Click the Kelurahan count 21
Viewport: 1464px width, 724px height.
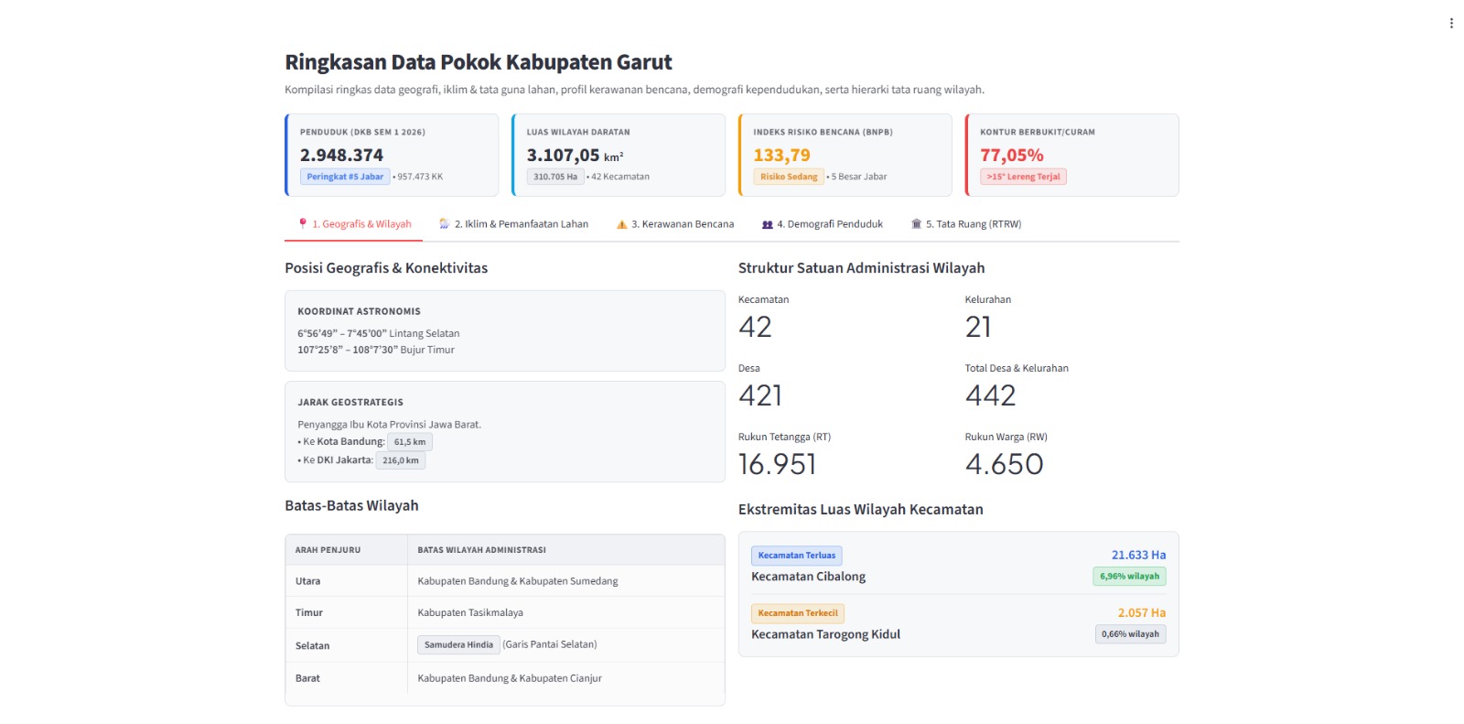[x=978, y=327]
